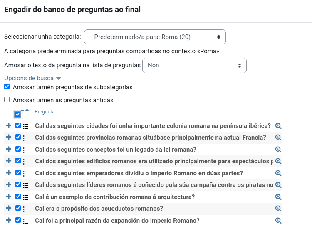Enable 'Amosar tamén as preguntas antigas' checkbox
This screenshot has height=226, width=312.
tap(7, 100)
